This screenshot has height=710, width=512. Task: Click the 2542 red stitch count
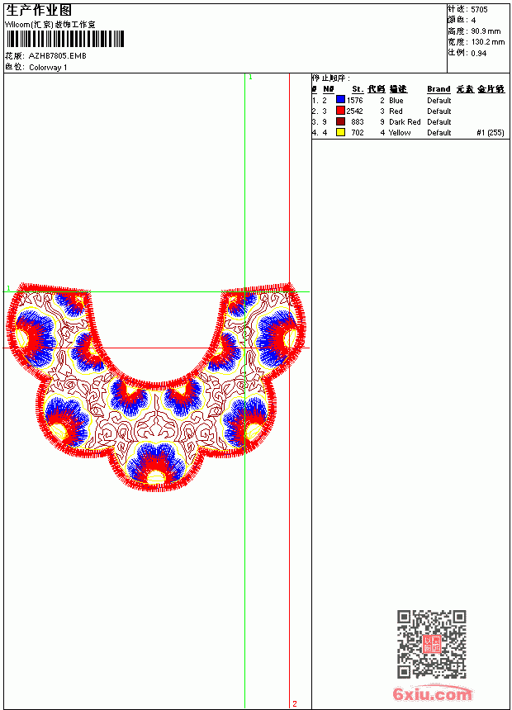click(x=355, y=111)
